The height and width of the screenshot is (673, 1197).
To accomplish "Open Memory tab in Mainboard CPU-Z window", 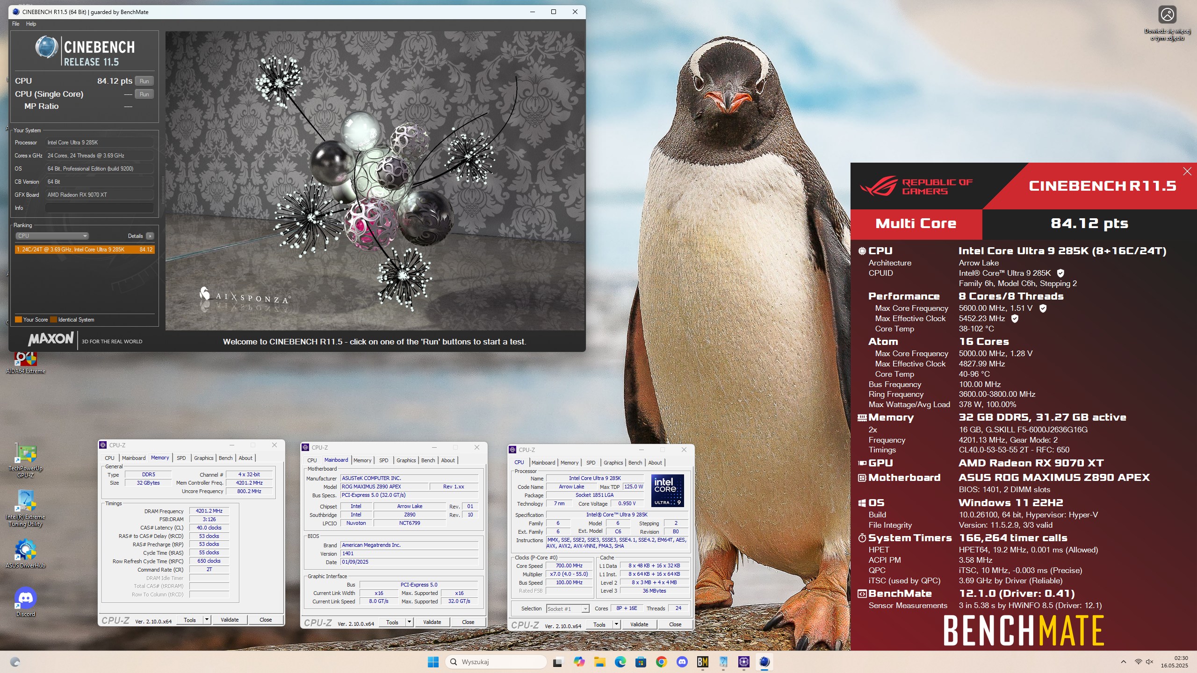I will tap(362, 460).
